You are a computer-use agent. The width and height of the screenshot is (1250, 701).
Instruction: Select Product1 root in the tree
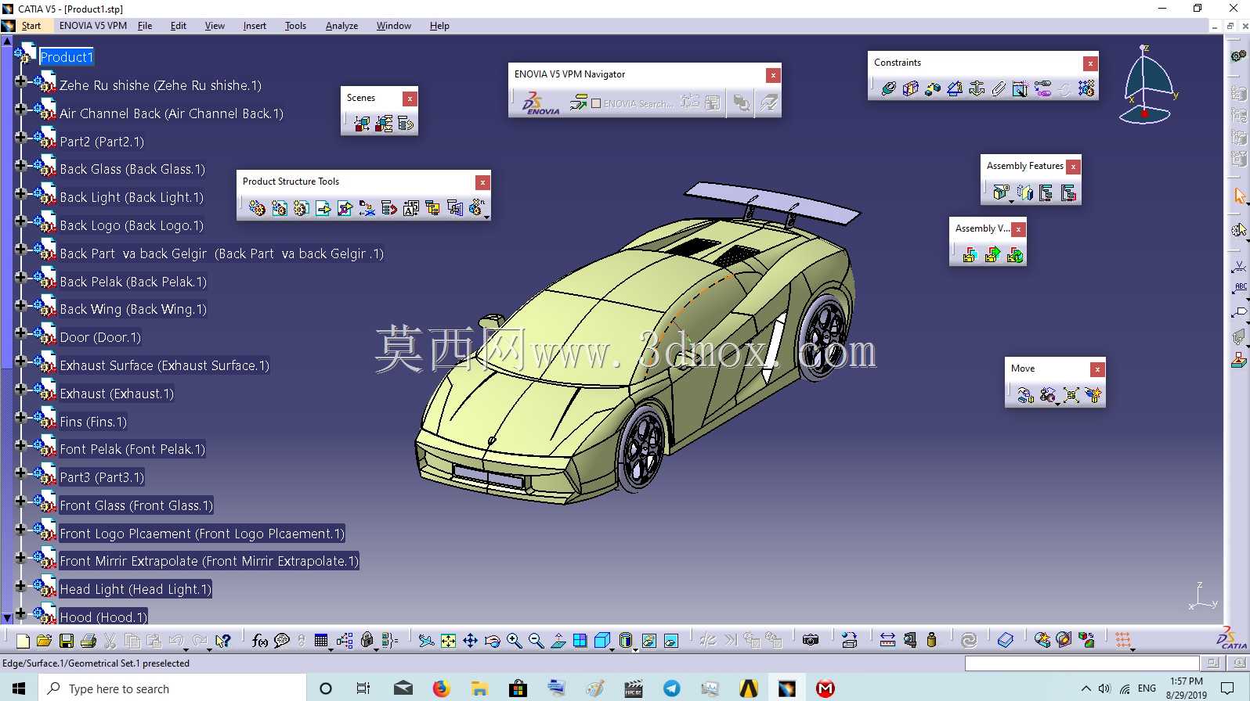67,57
